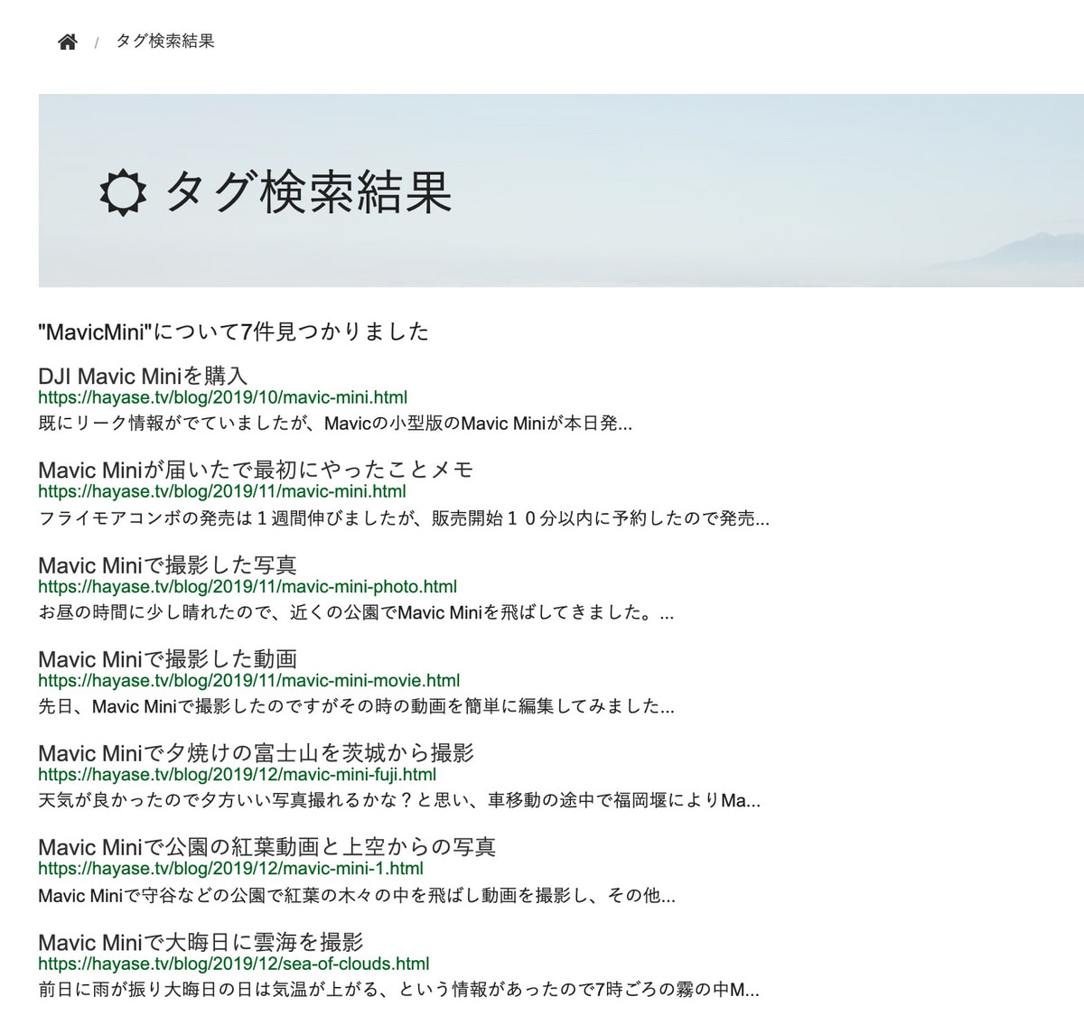Click snippet starting 前日に雨が振り大晦日

(x=398, y=990)
